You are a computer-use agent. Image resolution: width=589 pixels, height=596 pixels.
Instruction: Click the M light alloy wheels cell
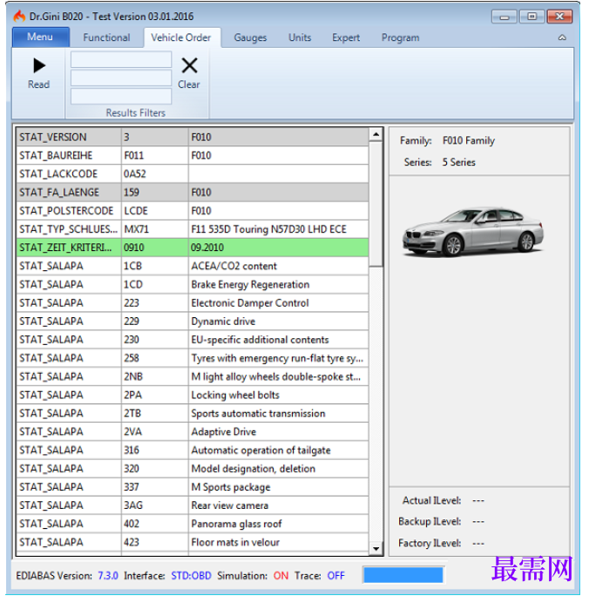pyautogui.click(x=279, y=376)
